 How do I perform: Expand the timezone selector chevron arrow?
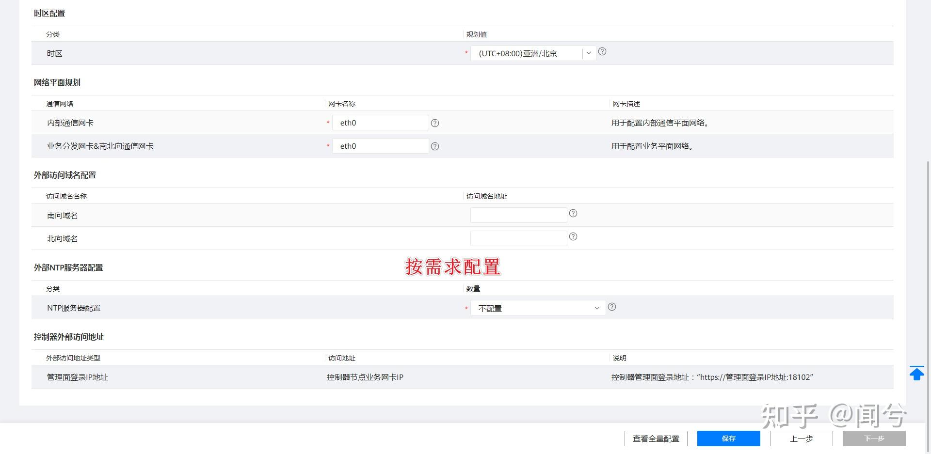(x=588, y=53)
